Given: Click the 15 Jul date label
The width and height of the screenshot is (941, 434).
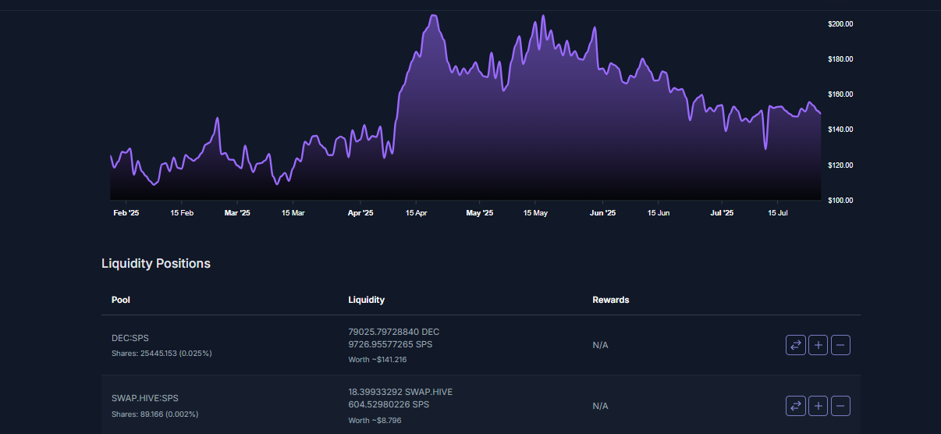Looking at the screenshot, I should click(x=778, y=212).
